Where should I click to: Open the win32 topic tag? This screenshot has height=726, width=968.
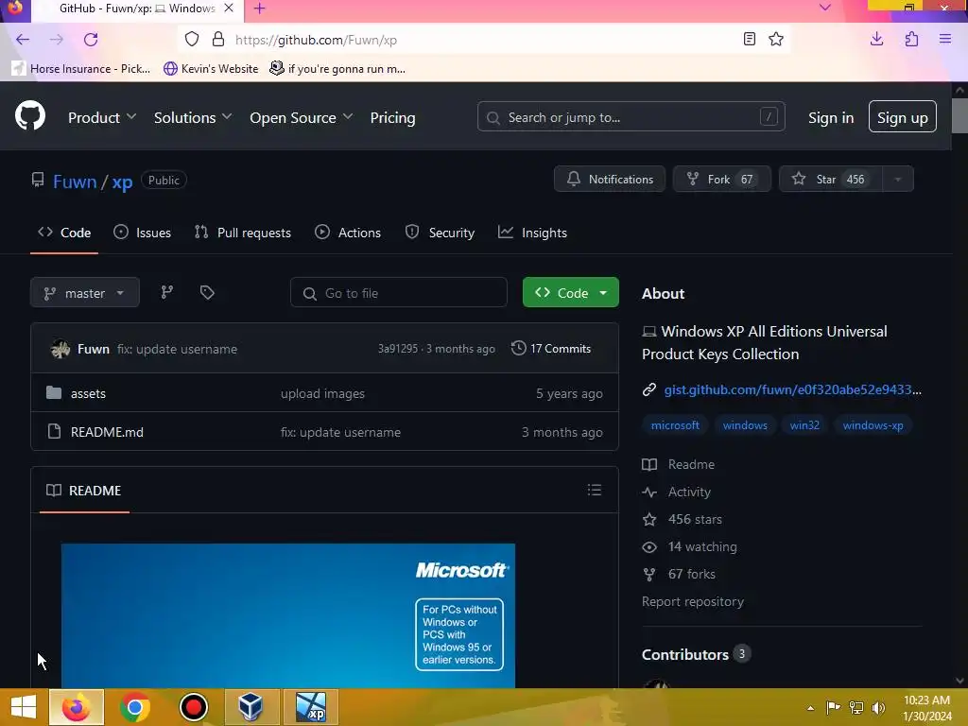click(x=804, y=425)
